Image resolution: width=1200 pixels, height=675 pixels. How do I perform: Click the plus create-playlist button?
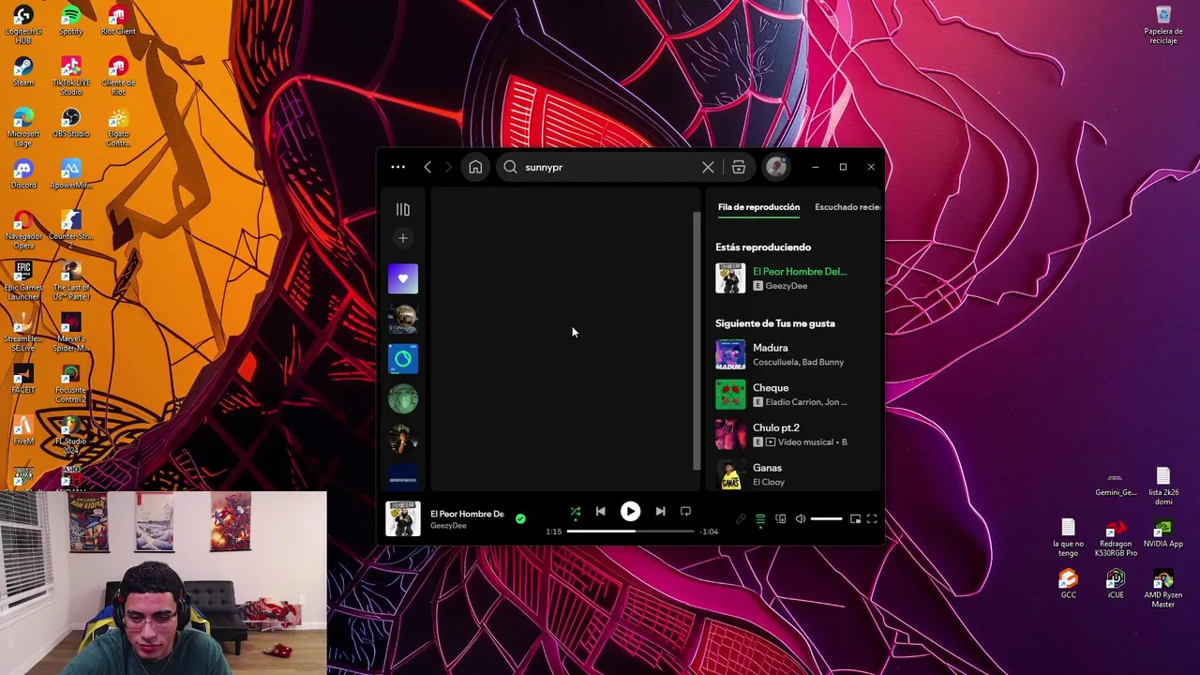(403, 238)
